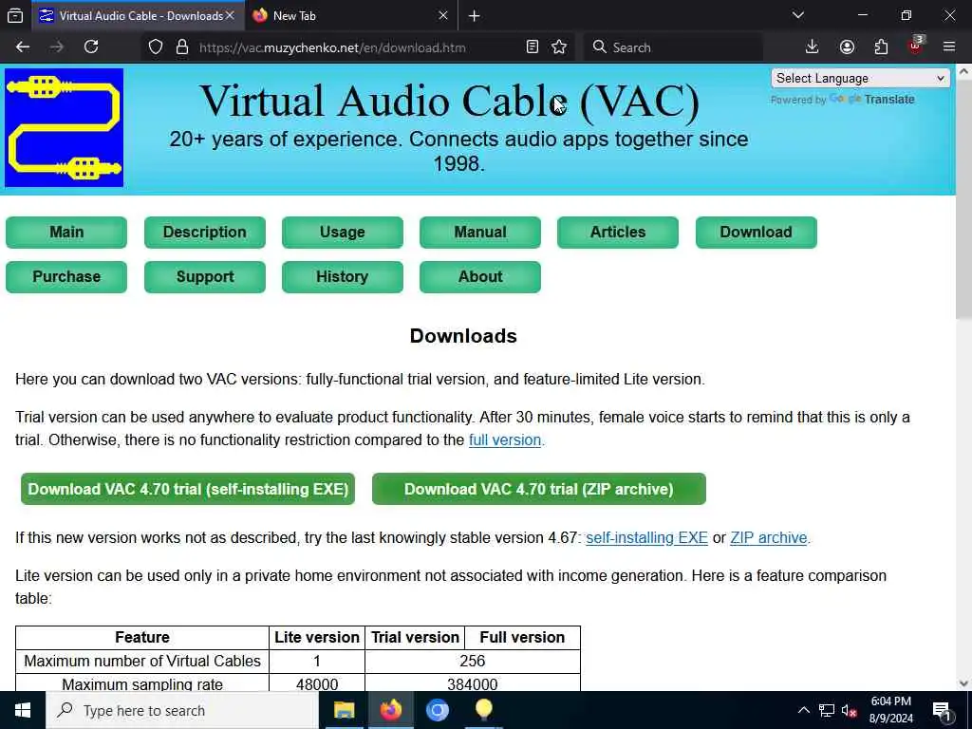Click the vertical scrollbar thumb
This screenshot has height=729, width=972.
click(x=964, y=199)
